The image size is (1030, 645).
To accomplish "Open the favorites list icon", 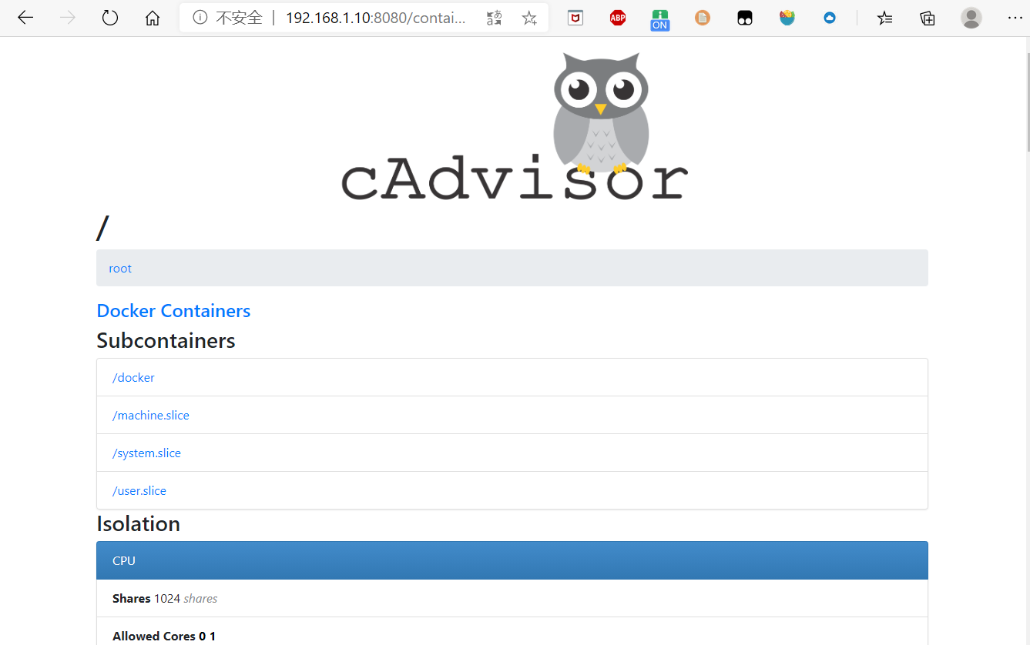I will pos(885,18).
